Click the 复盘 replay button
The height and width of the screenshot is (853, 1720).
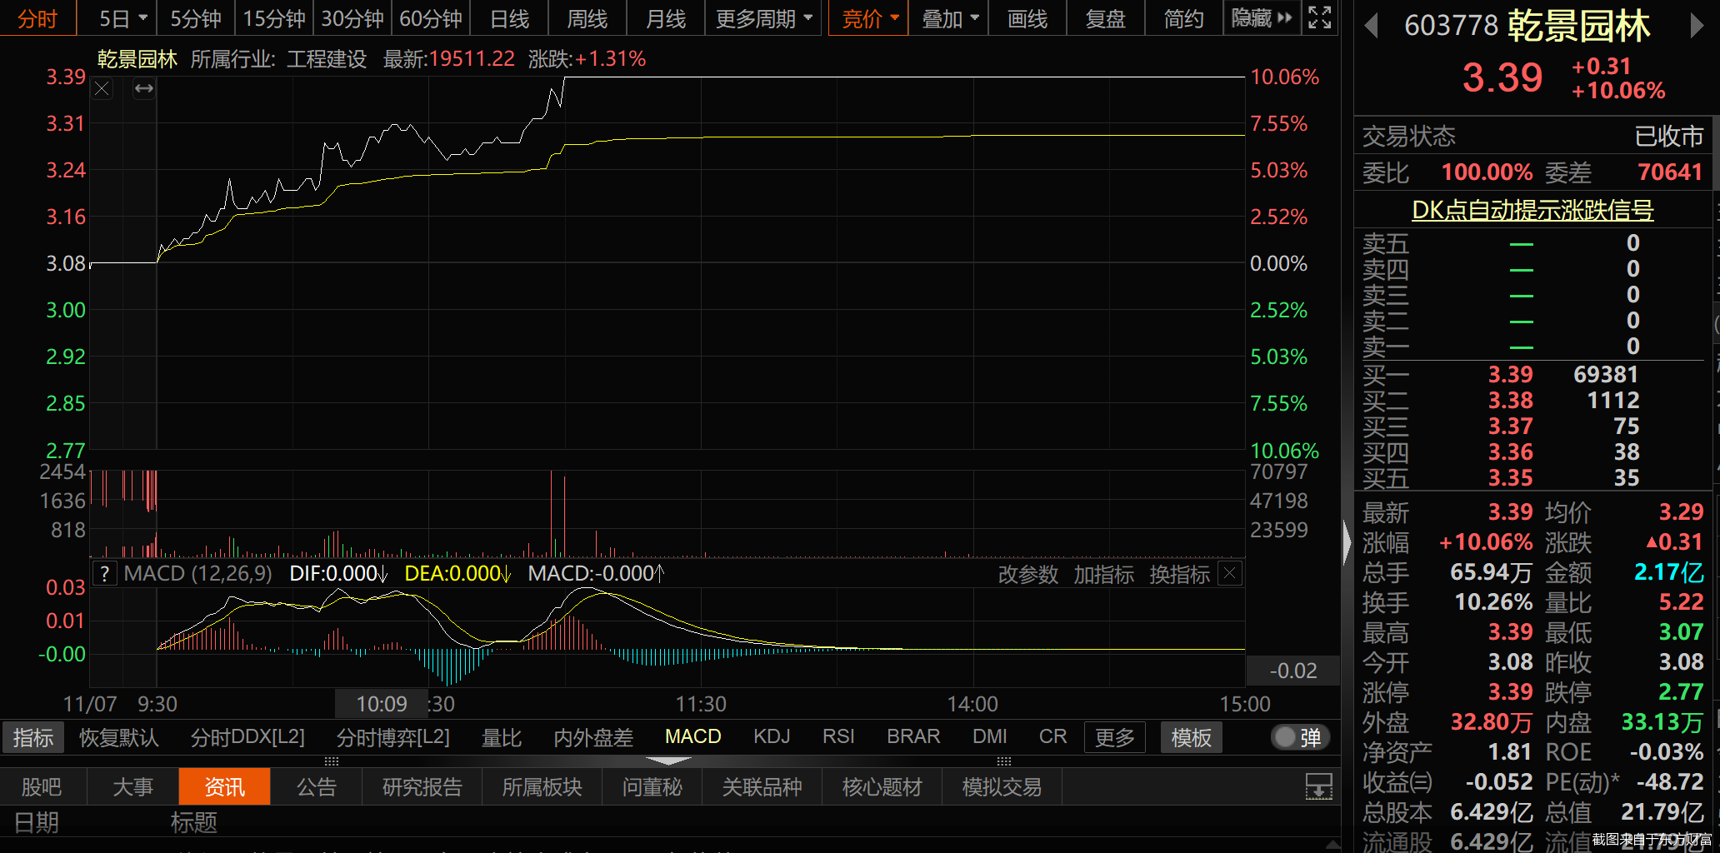(x=1106, y=18)
